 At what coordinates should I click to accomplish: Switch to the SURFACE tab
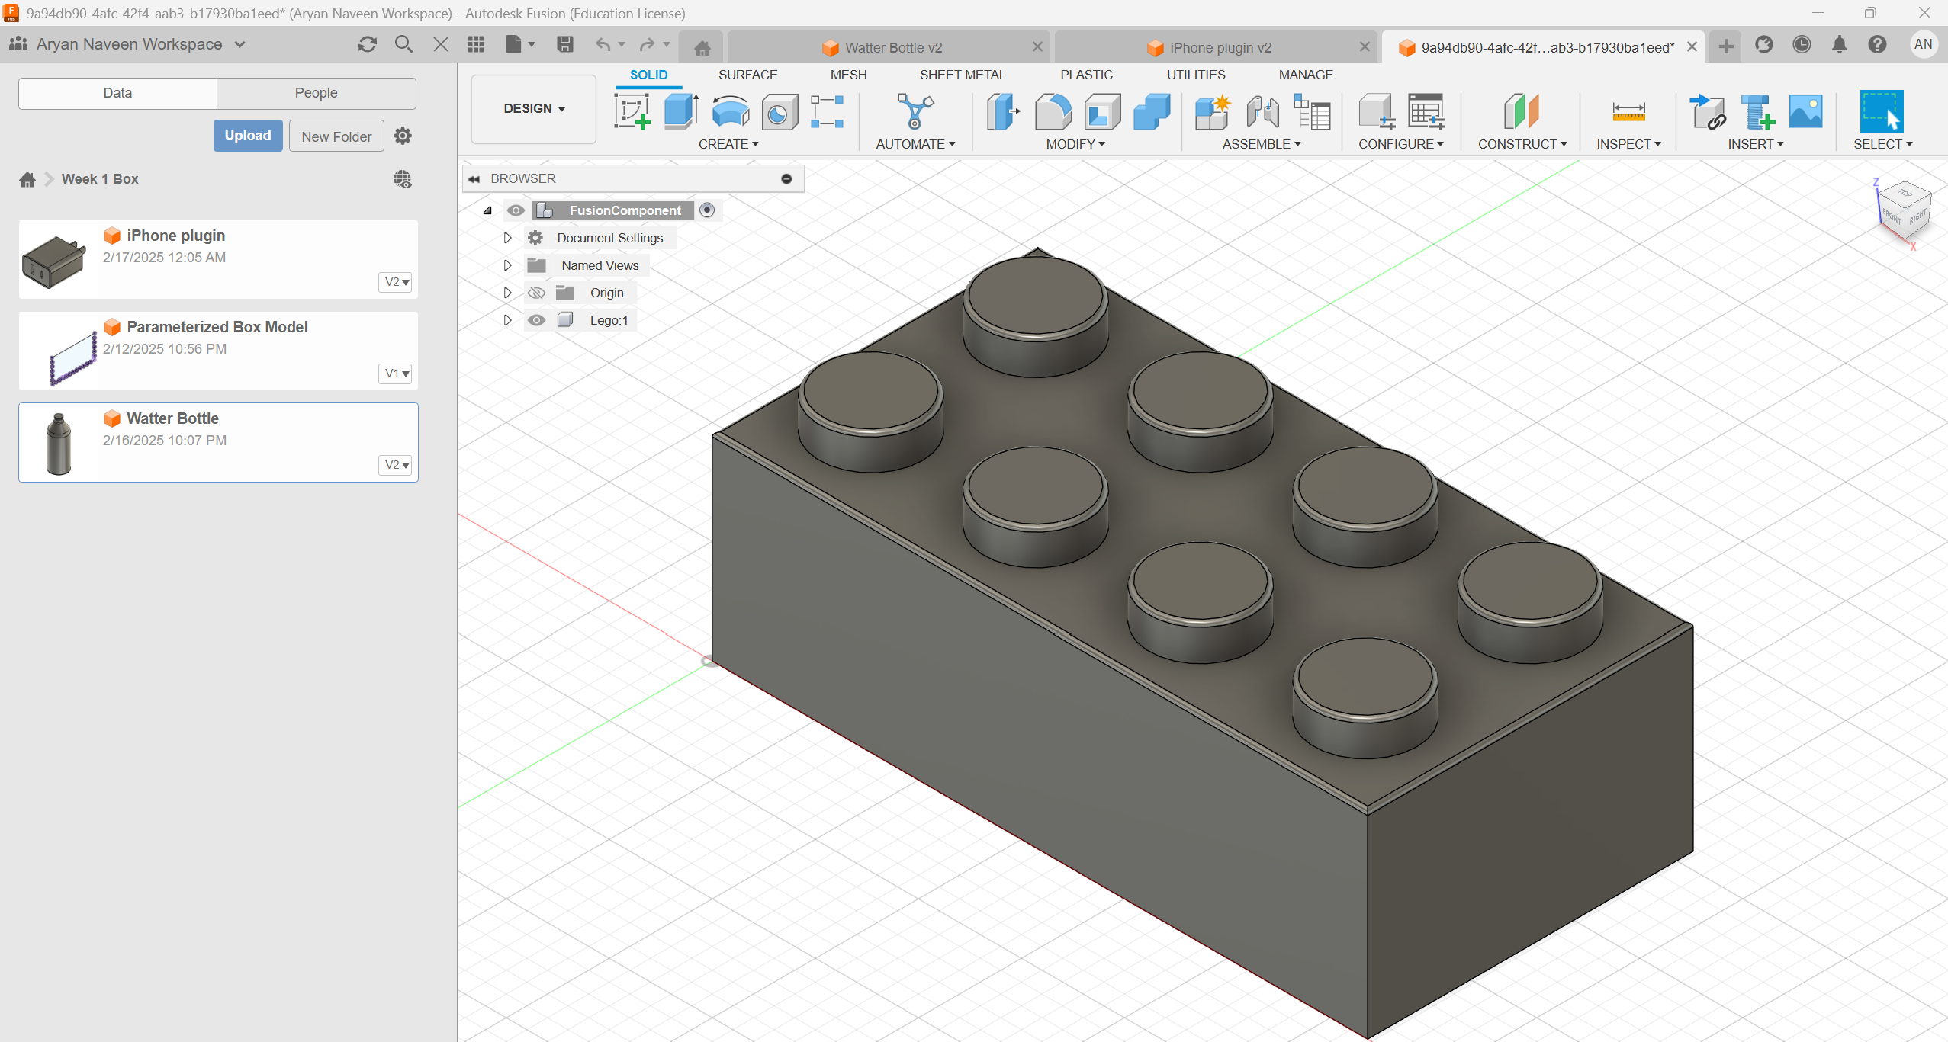(x=747, y=75)
